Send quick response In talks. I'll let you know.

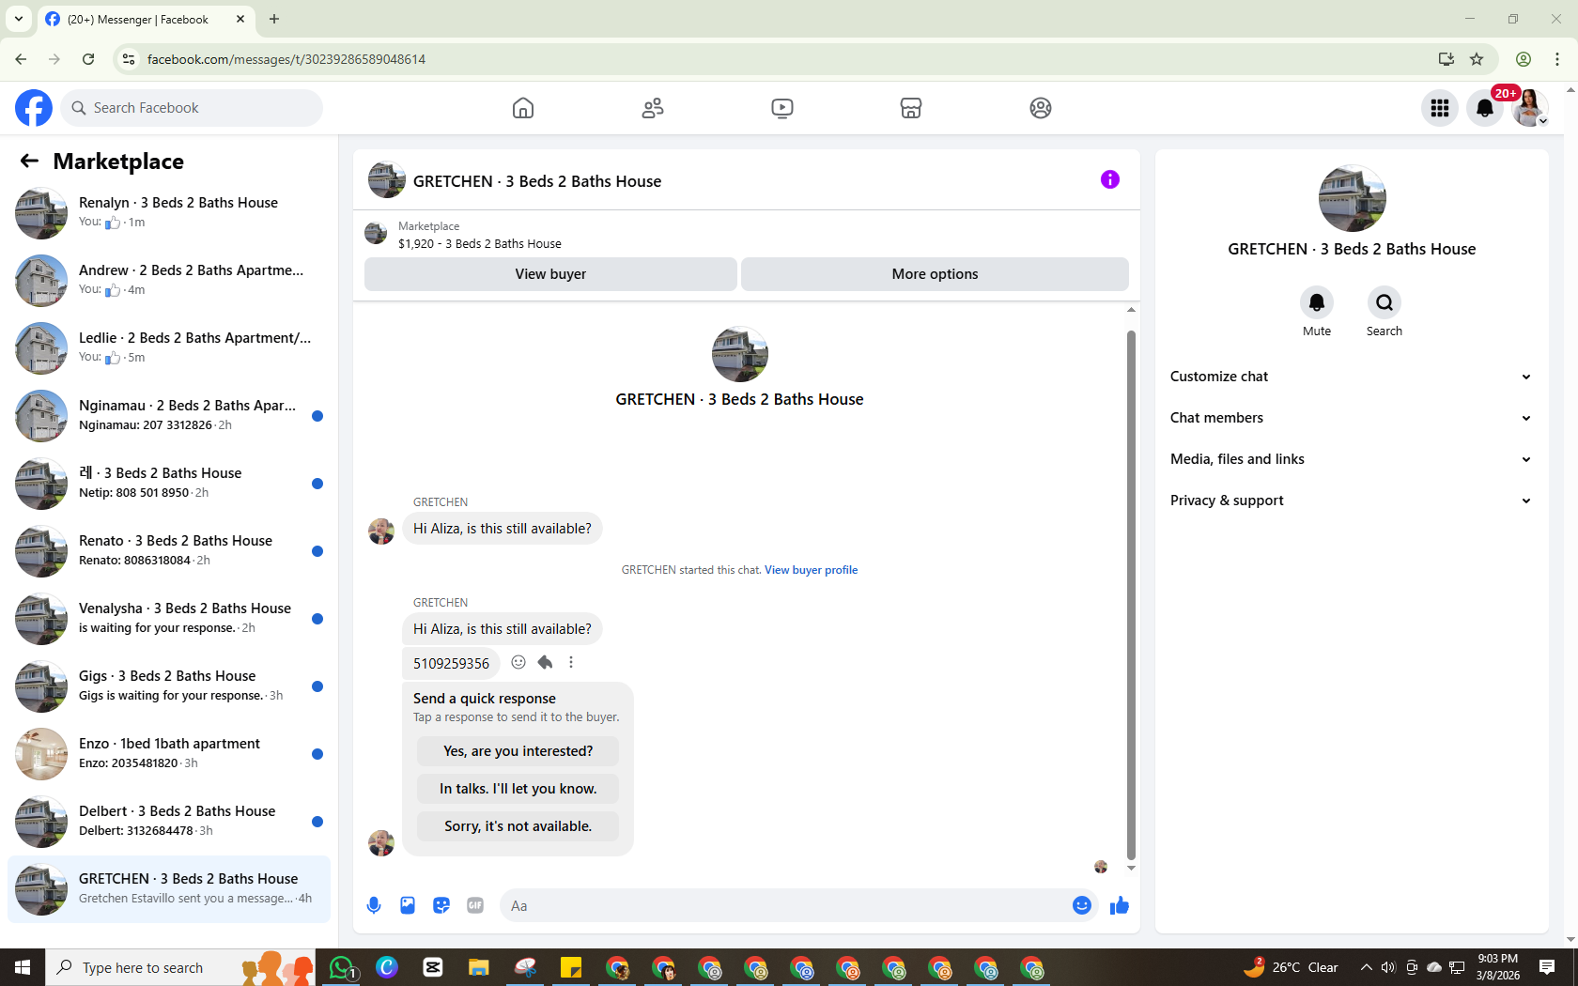pyautogui.click(x=518, y=789)
